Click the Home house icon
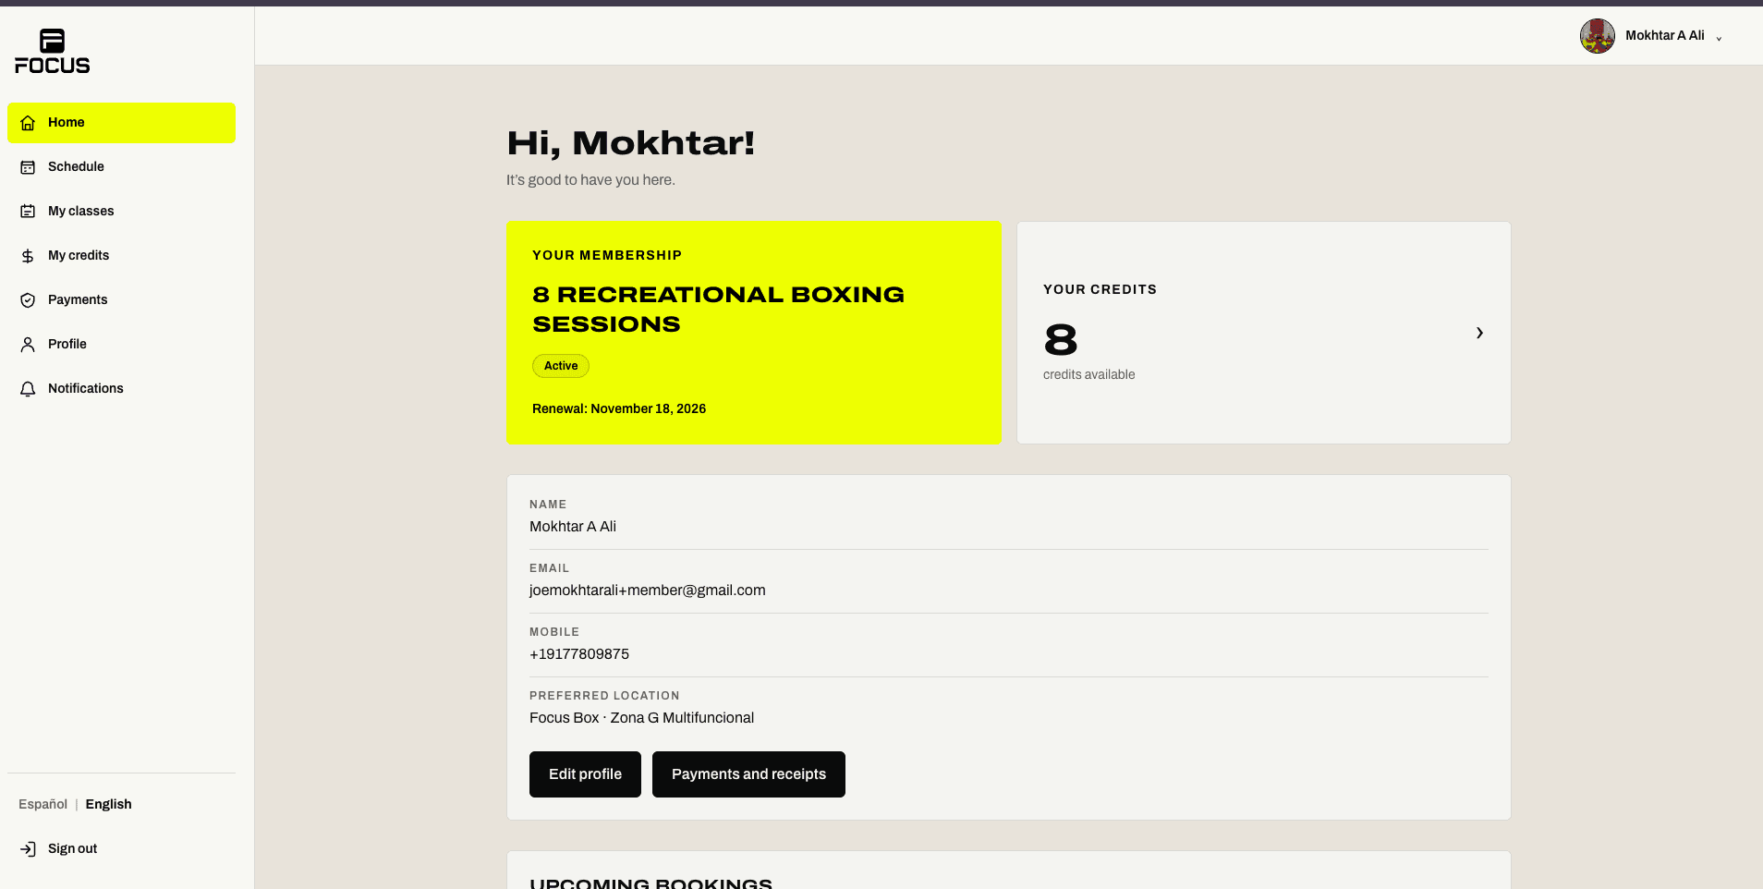This screenshot has height=889, width=1763. [x=28, y=123]
